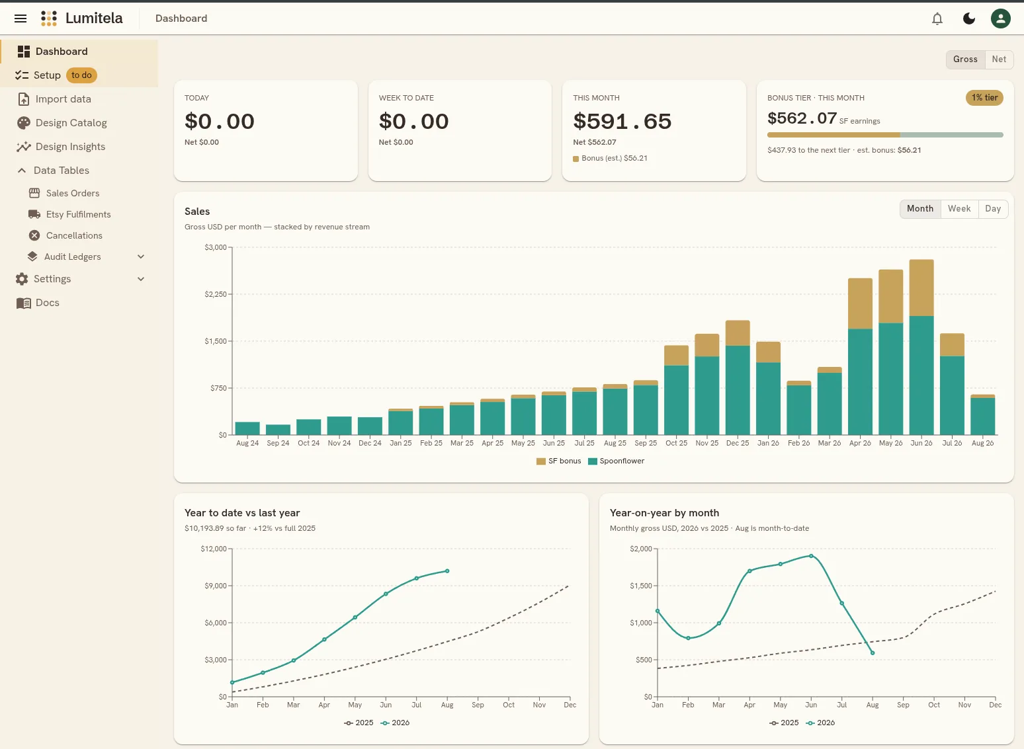
Task: Expand the Settings submenu chevron
Action: 141,279
